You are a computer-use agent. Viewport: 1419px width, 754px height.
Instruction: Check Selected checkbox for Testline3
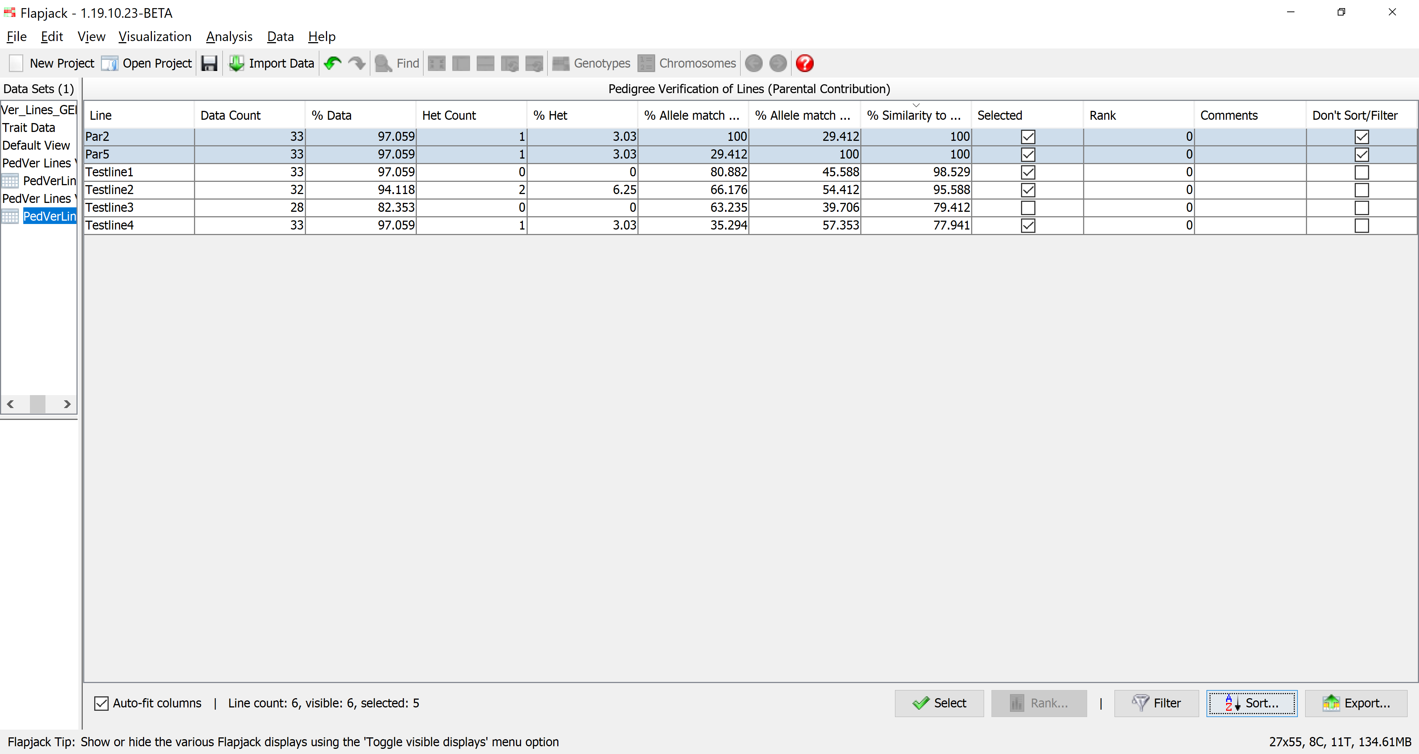click(x=1028, y=207)
